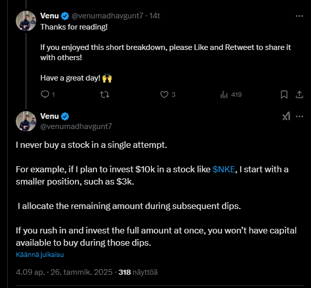The width and height of the screenshot is (311, 288).
Task: Like the "Thanks for reading!" post
Action: pyautogui.click(x=164, y=94)
